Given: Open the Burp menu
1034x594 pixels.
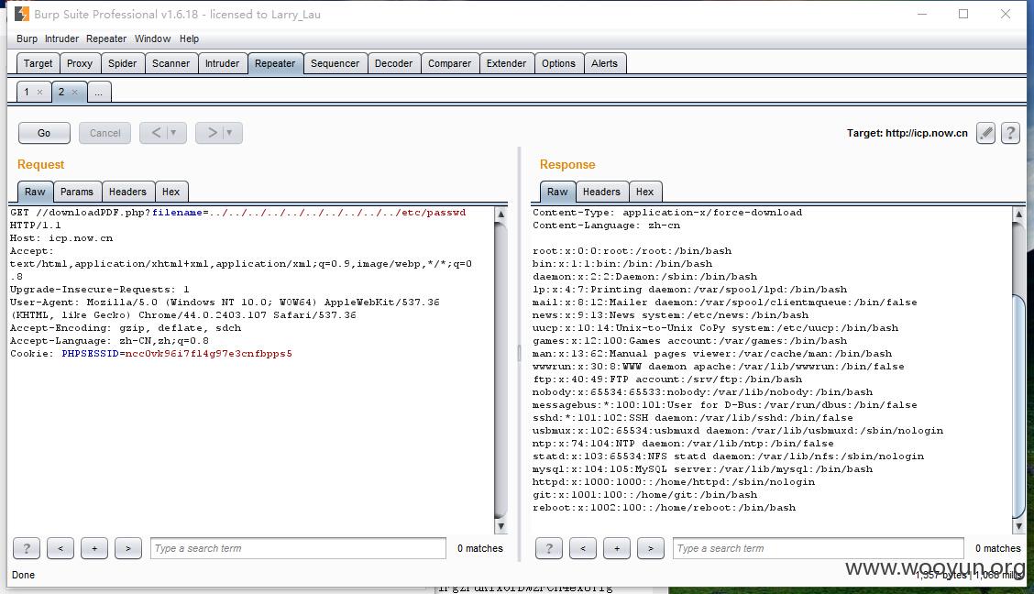Looking at the screenshot, I should (27, 38).
